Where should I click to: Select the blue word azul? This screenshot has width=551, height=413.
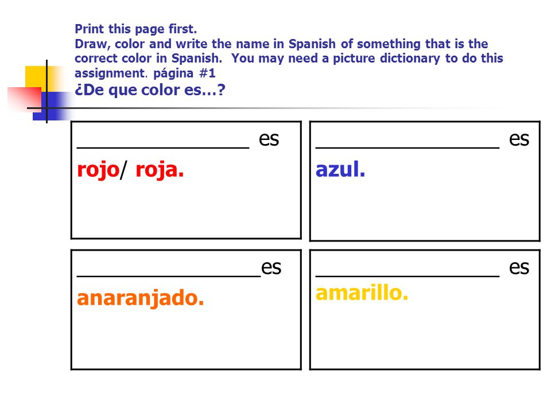(340, 169)
